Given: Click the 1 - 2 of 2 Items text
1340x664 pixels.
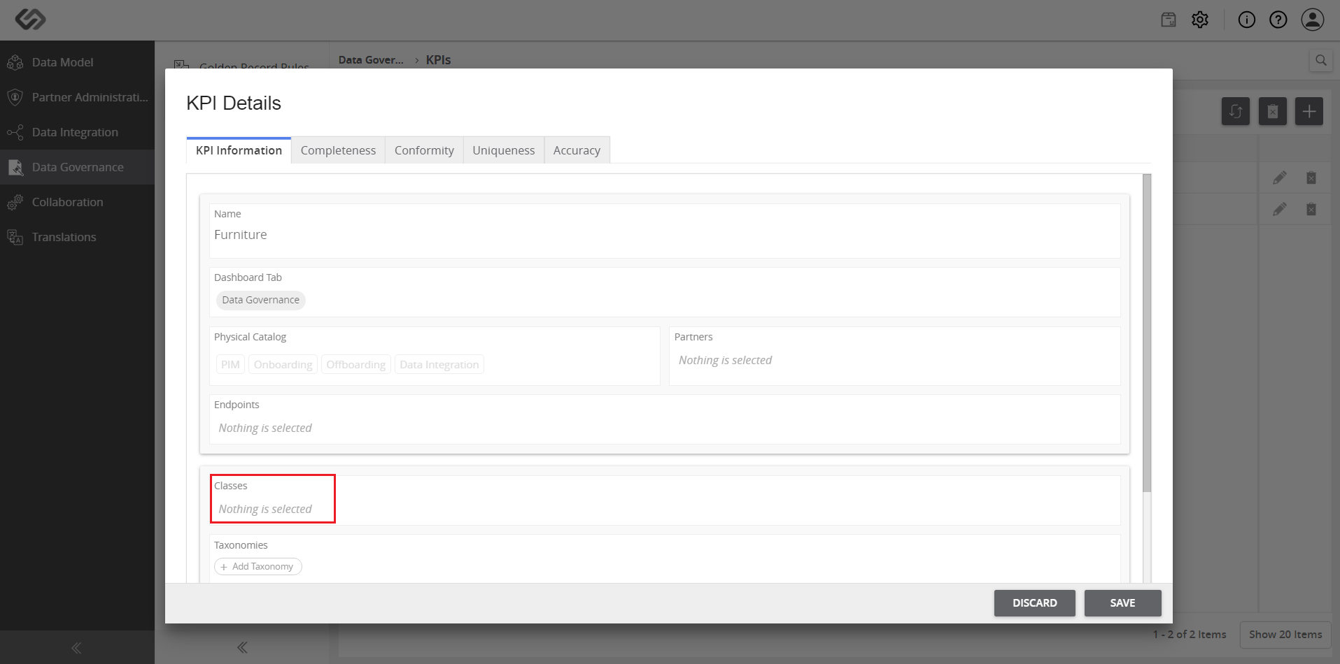Looking at the screenshot, I should (x=1190, y=634).
